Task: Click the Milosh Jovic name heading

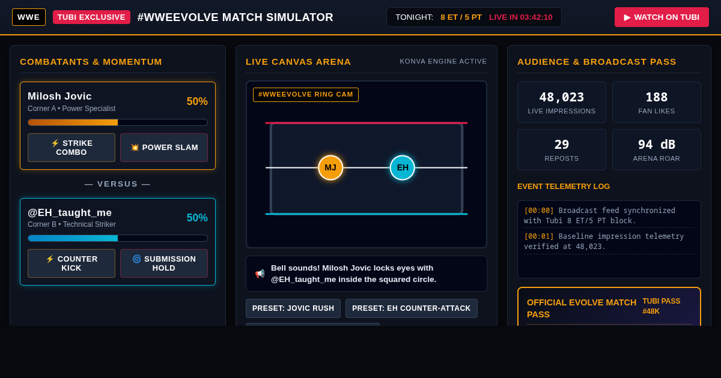Action: [x=59, y=96]
